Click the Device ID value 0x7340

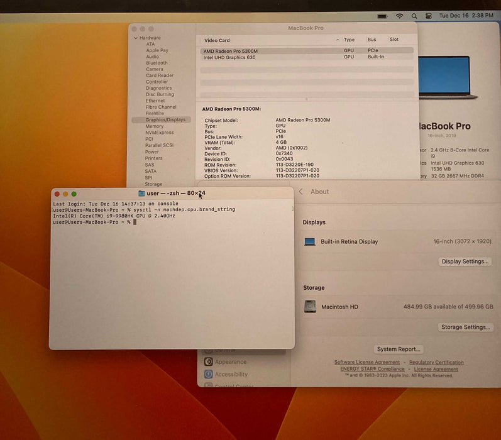[284, 153]
